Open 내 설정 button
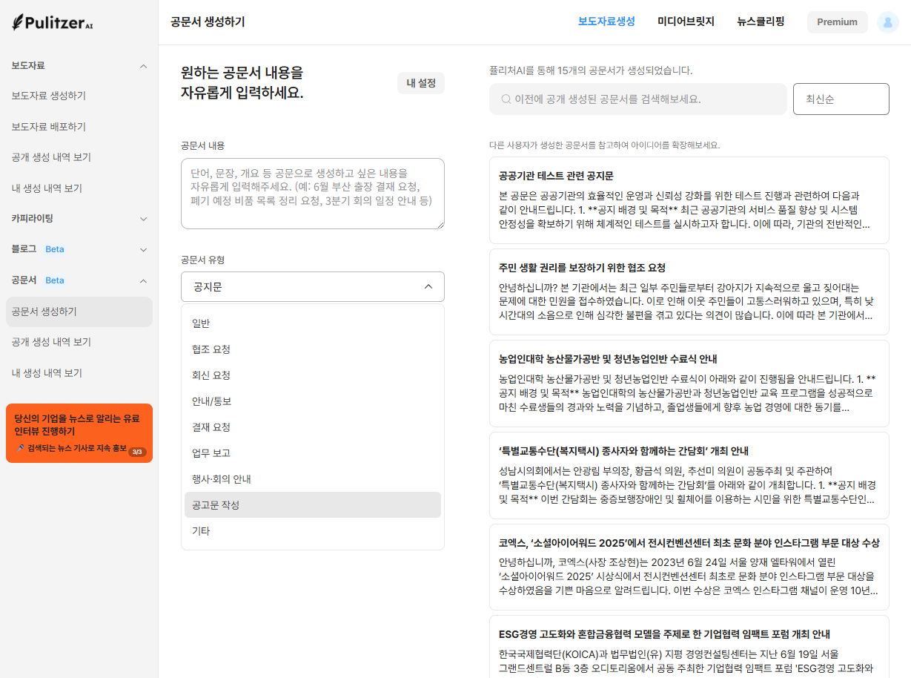Screen dimensions: 911x678 420,83
